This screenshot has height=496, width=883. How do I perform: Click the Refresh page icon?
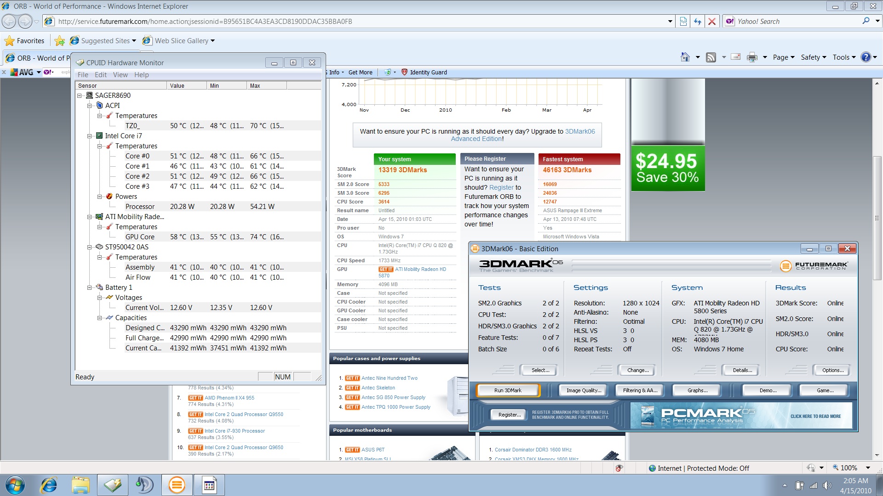pyautogui.click(x=698, y=22)
